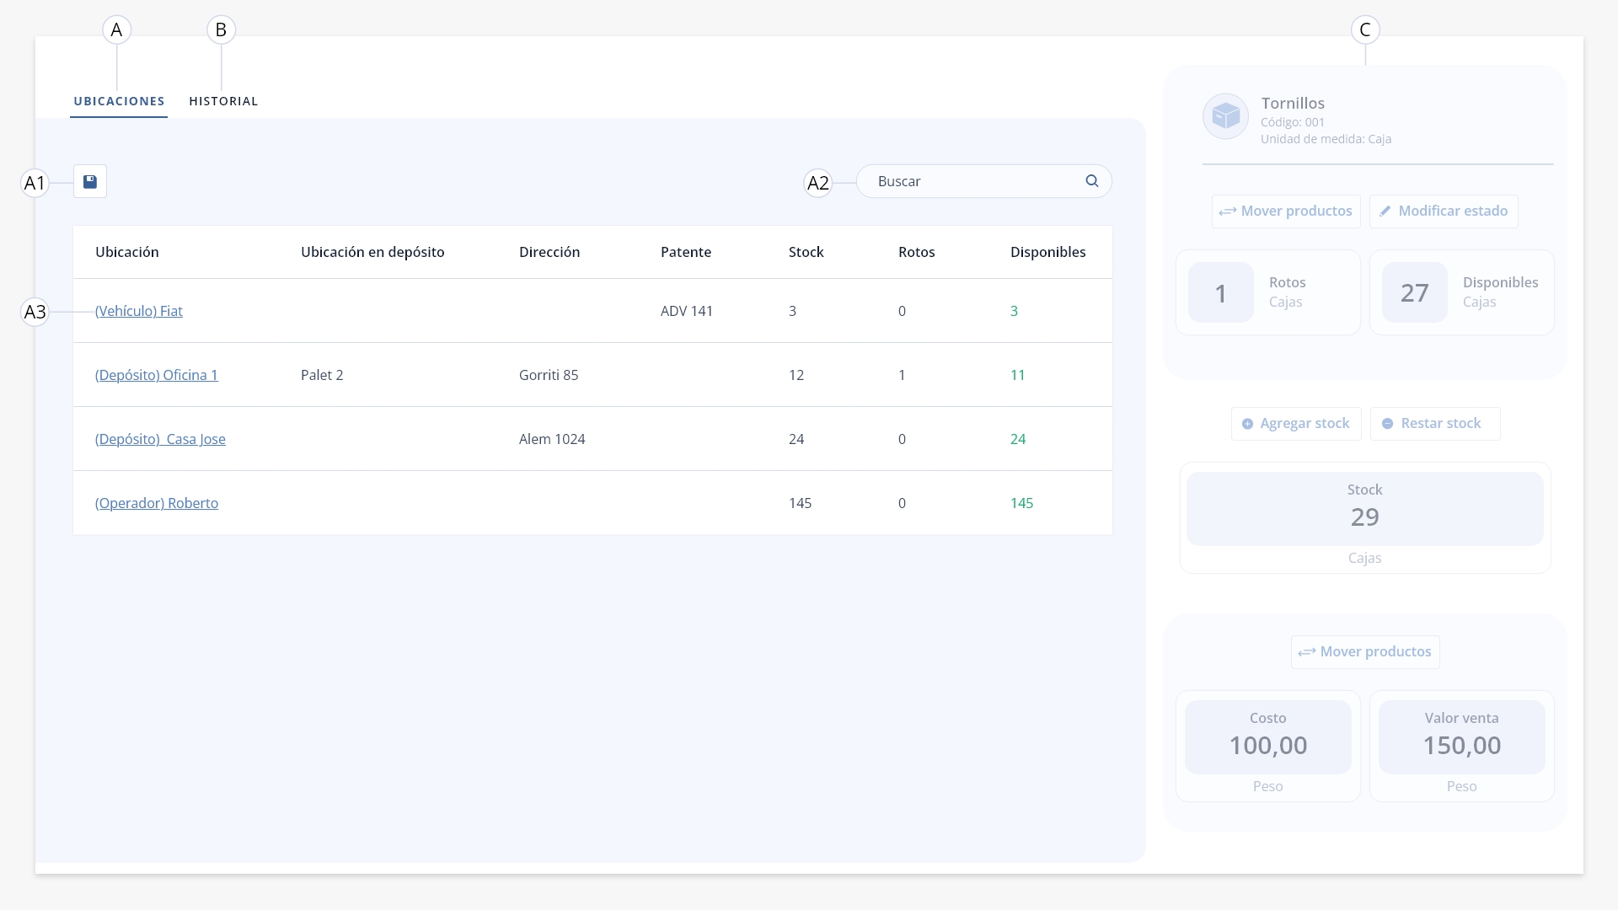Open the (Vehículo) Fiat location link
Viewport: 1618px width, 910px height.
[x=139, y=311]
